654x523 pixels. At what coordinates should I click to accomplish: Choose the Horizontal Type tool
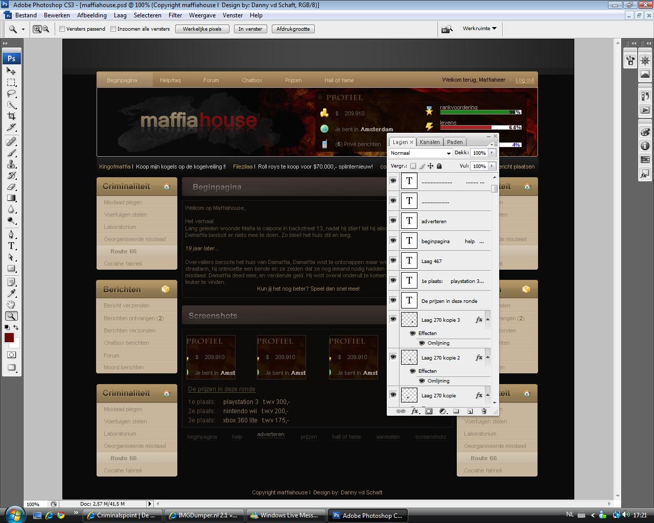pos(11,246)
